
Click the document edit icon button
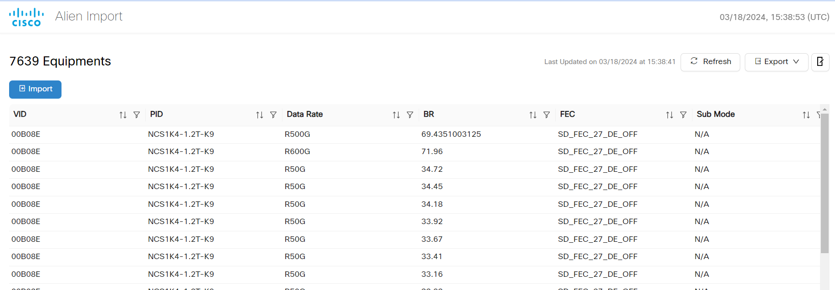click(820, 62)
